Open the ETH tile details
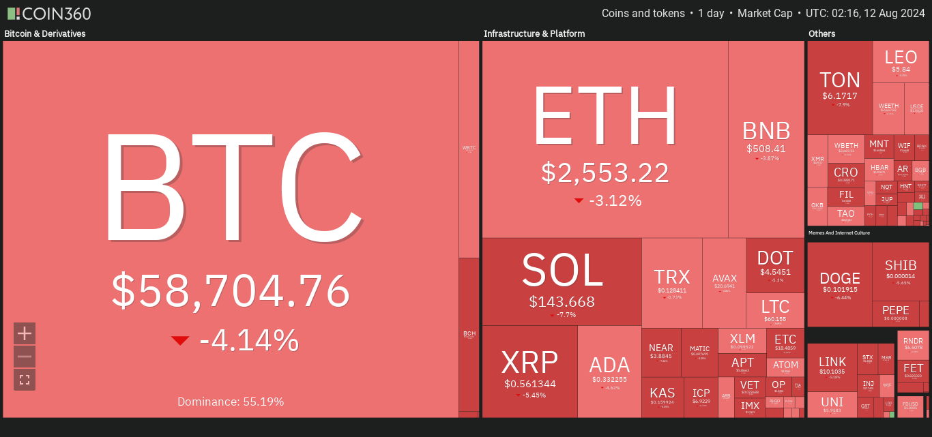This screenshot has width=932, height=437. [605, 139]
